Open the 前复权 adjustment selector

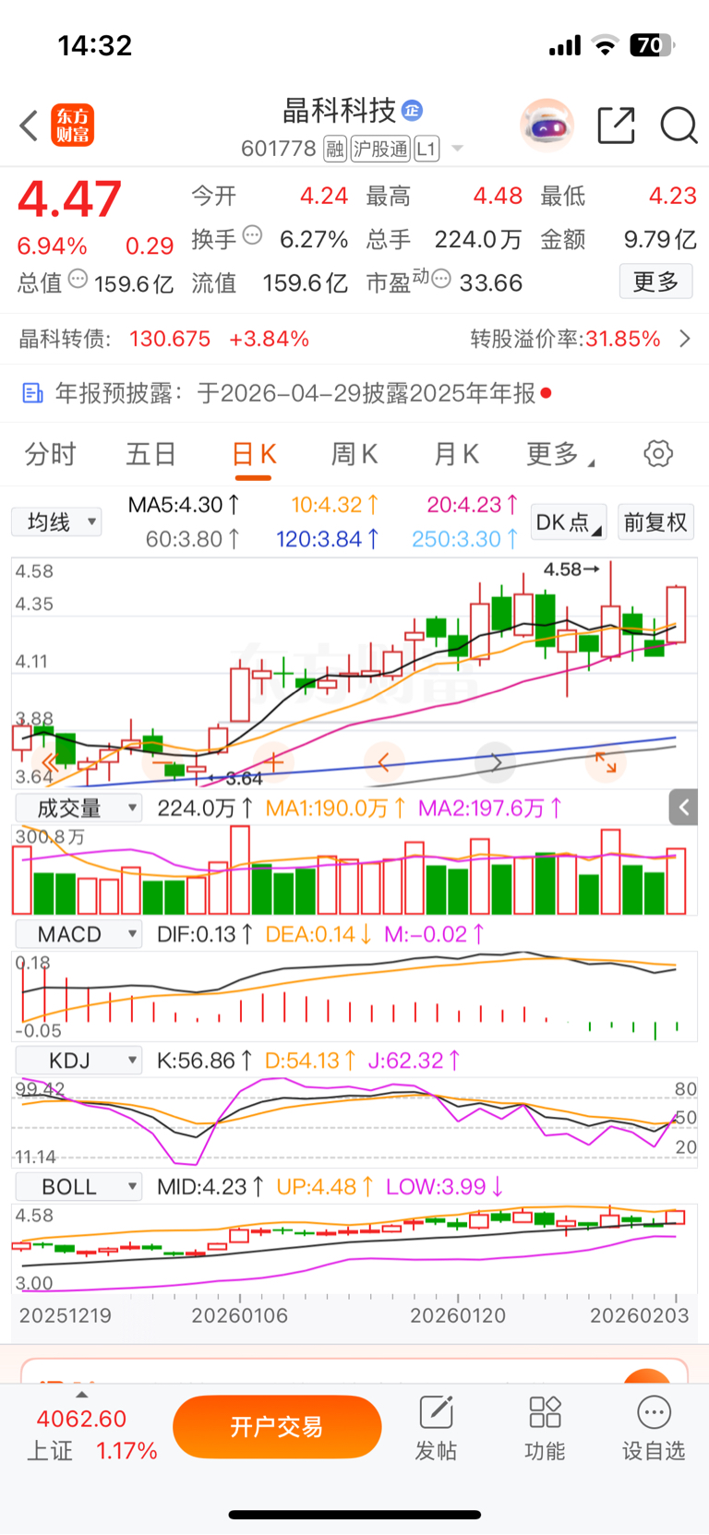click(x=655, y=522)
